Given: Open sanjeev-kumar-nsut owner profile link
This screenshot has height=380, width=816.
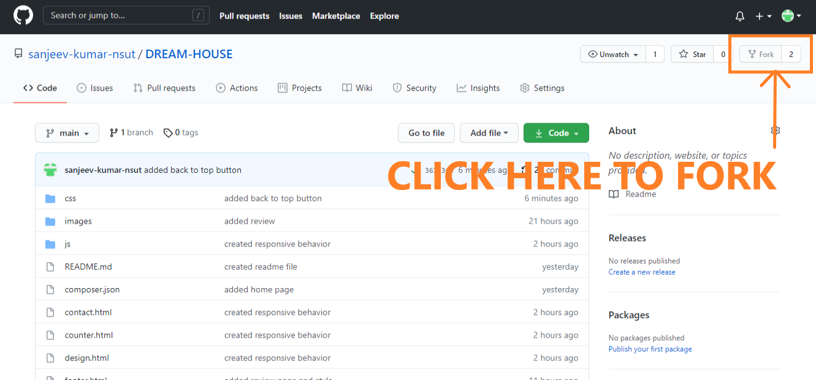Looking at the screenshot, I should click(82, 54).
